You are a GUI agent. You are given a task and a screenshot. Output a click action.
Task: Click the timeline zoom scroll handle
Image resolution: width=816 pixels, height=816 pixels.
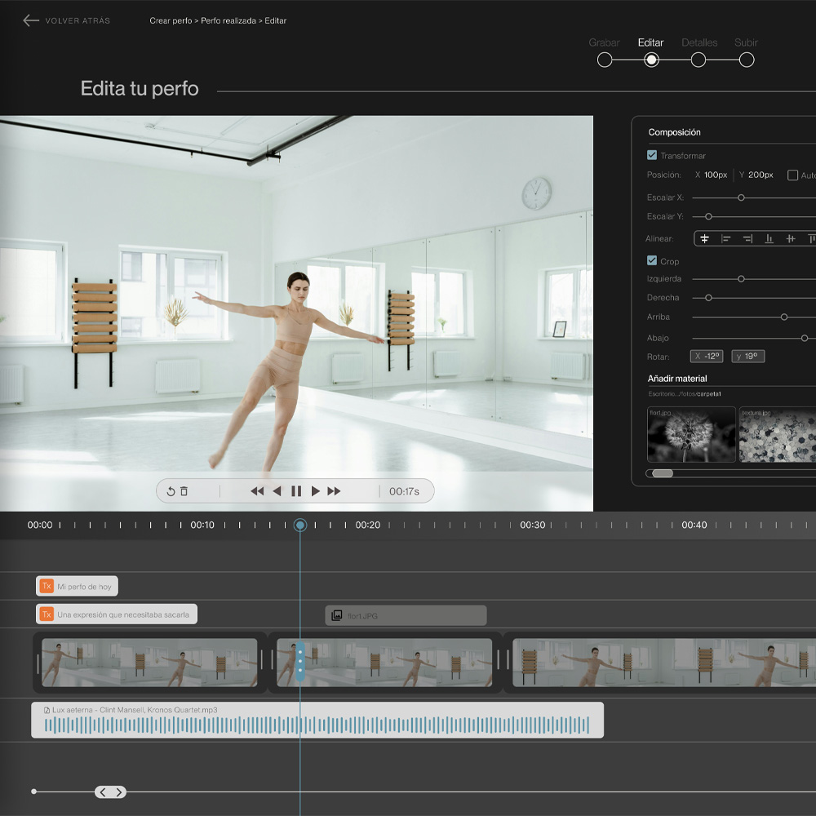coord(110,792)
